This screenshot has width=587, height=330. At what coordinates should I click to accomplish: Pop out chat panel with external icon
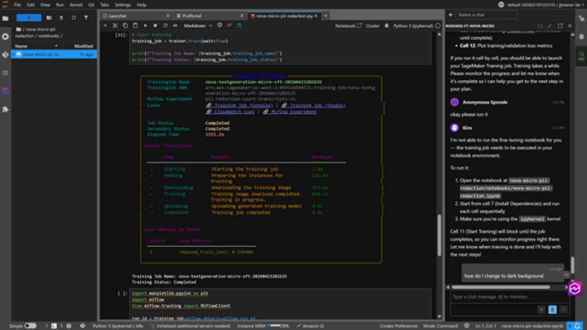point(560,25)
